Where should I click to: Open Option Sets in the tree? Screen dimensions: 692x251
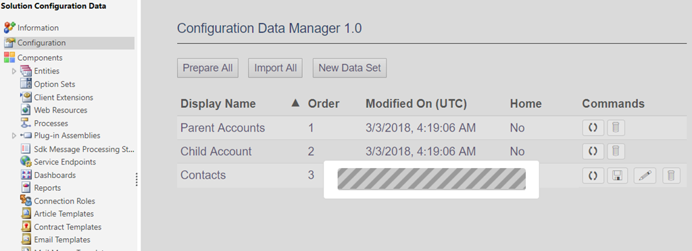pyautogui.click(x=54, y=84)
